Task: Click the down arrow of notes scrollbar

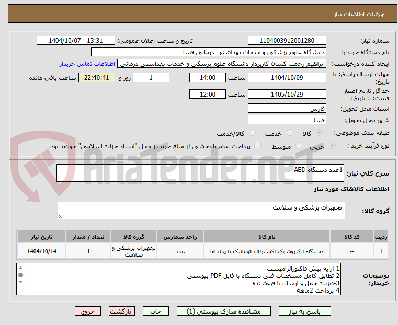Action: (x=21, y=282)
